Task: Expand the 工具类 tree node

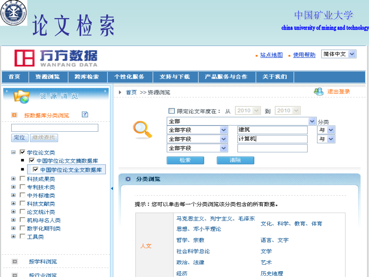Action: 14,236
